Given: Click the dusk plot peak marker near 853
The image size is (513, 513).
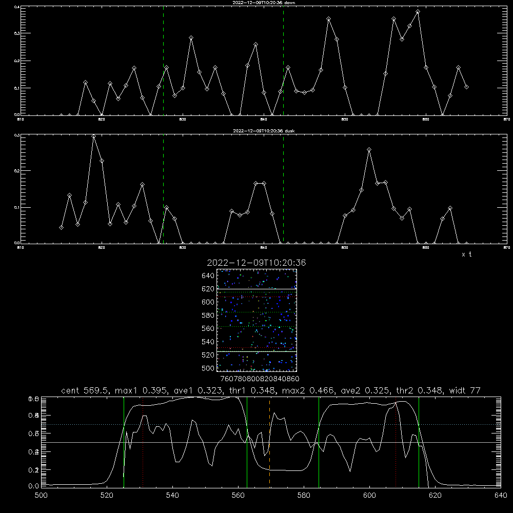Looking at the screenshot, I should point(369,149).
